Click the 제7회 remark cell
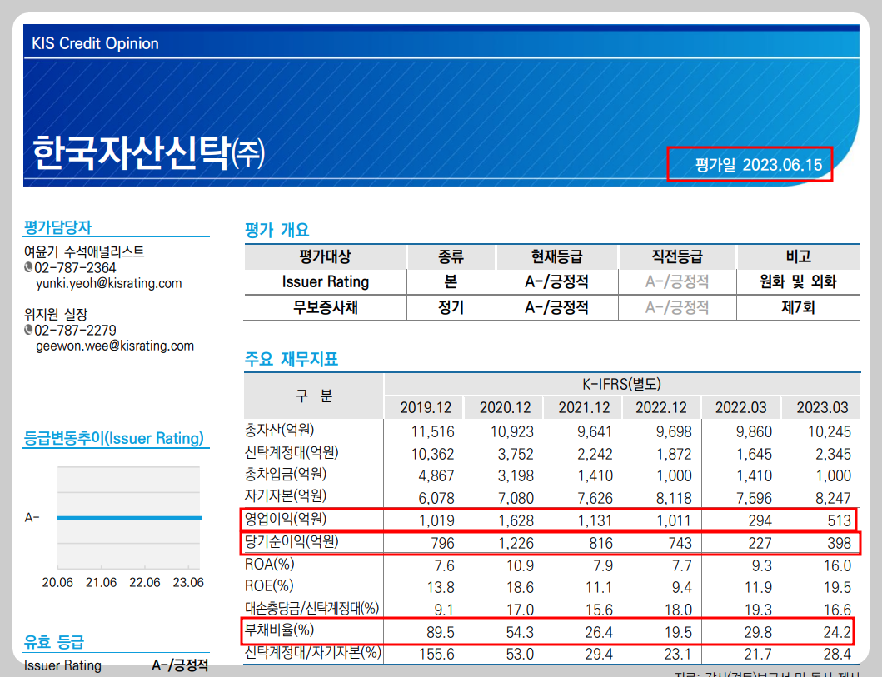The height and width of the screenshot is (677, 882). pyautogui.click(x=798, y=307)
